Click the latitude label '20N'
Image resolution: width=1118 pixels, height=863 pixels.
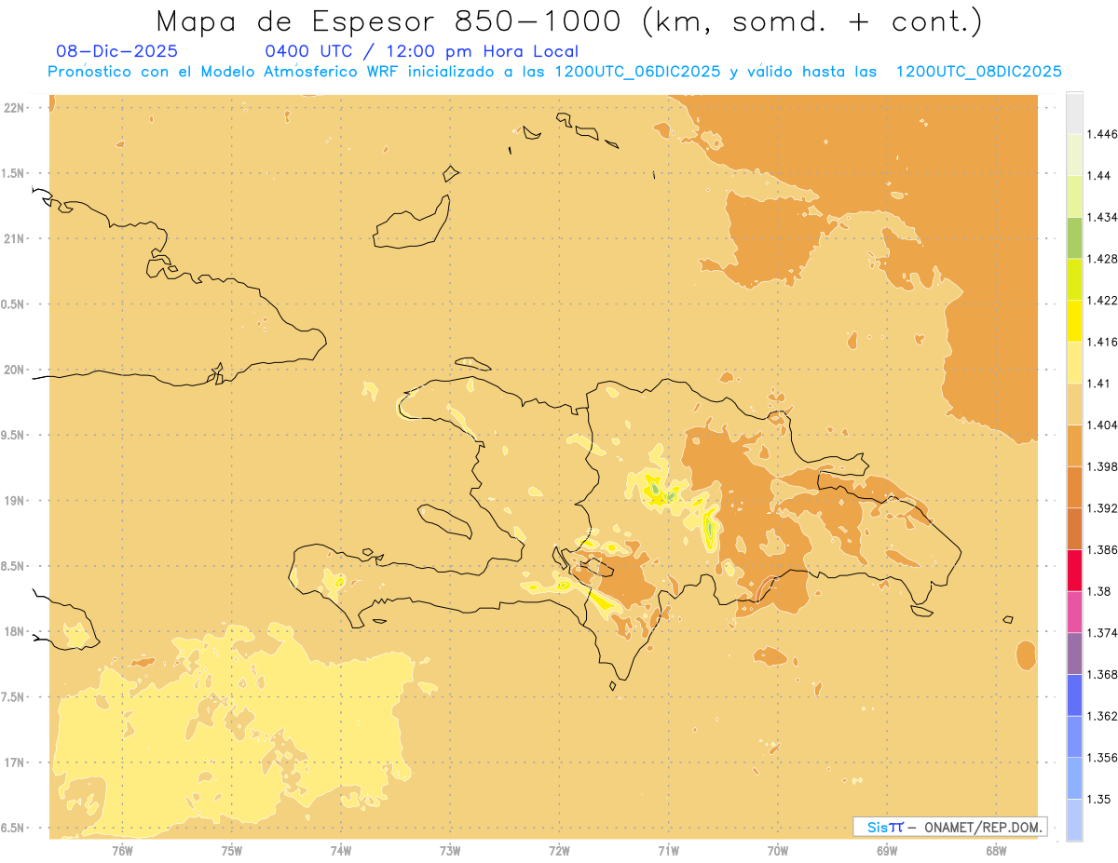click(x=13, y=370)
